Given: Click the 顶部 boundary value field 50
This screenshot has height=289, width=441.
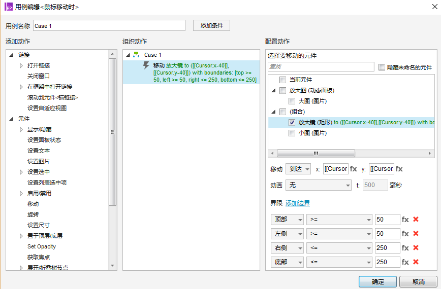Looking at the screenshot, I should pos(387,220).
